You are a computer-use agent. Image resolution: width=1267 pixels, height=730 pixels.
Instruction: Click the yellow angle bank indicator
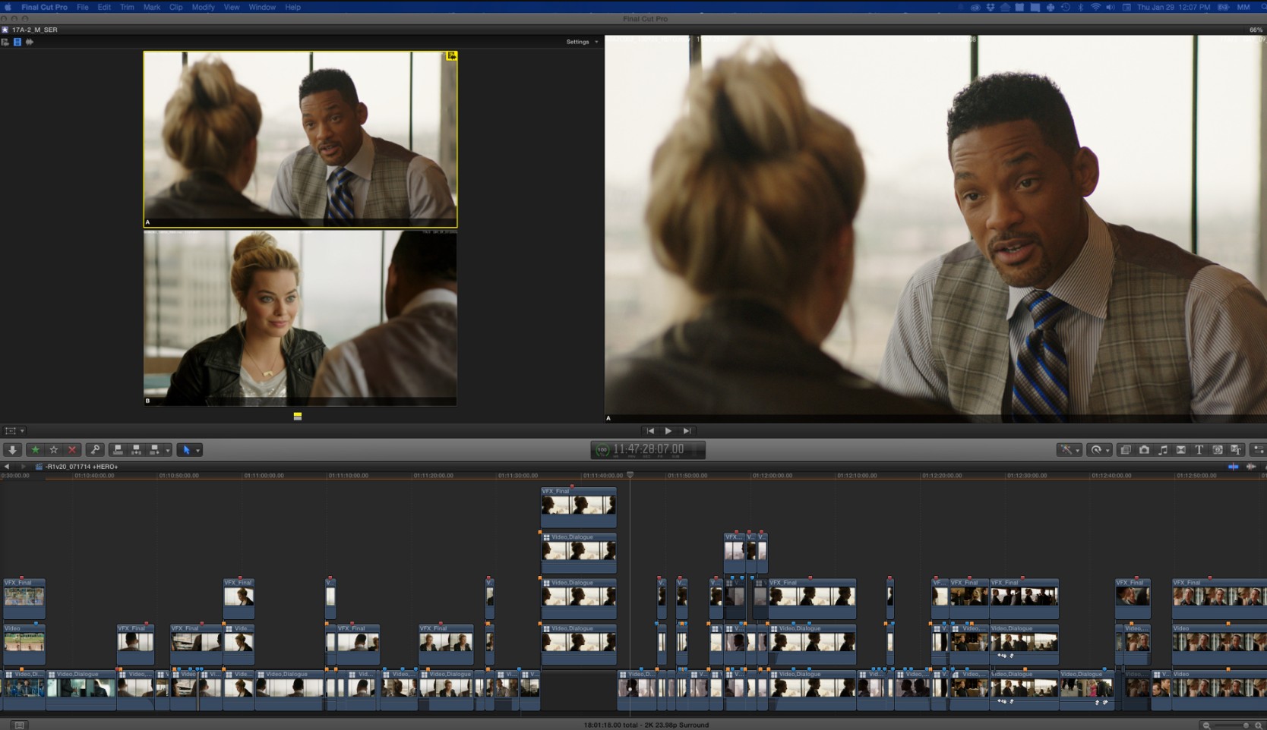pyautogui.click(x=298, y=416)
